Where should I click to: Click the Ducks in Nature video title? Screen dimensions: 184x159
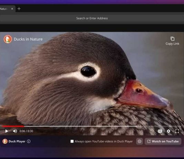pyautogui.click(x=28, y=39)
